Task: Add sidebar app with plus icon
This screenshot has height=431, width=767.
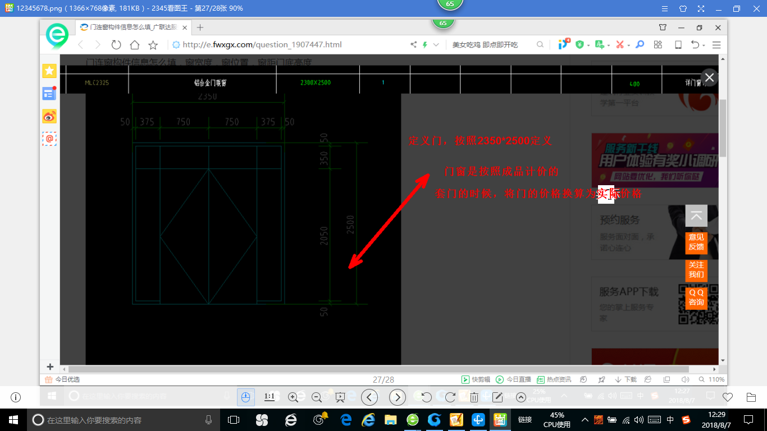Action: [49, 367]
